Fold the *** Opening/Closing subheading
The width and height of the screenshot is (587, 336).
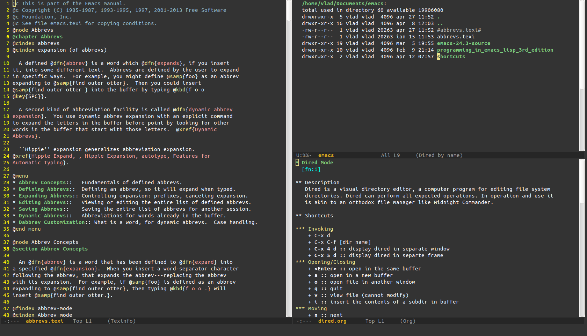(325, 262)
